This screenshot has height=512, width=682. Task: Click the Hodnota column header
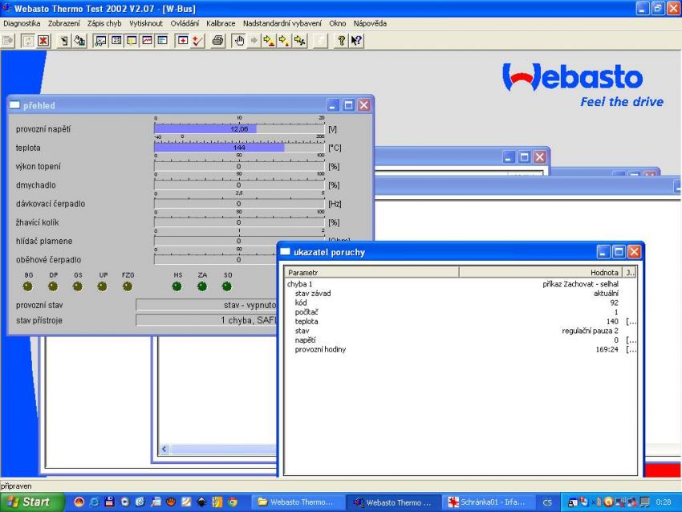tap(541, 272)
